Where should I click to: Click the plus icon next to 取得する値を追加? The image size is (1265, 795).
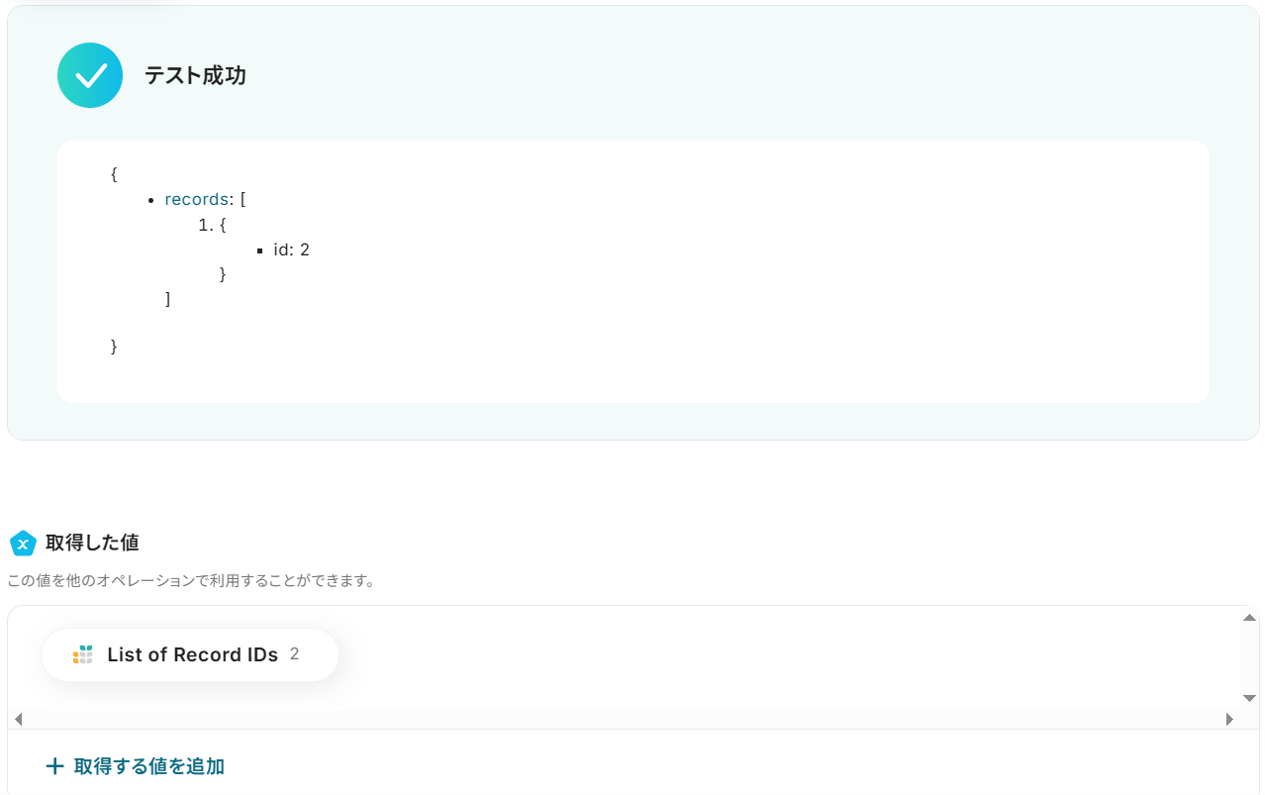[x=55, y=766]
